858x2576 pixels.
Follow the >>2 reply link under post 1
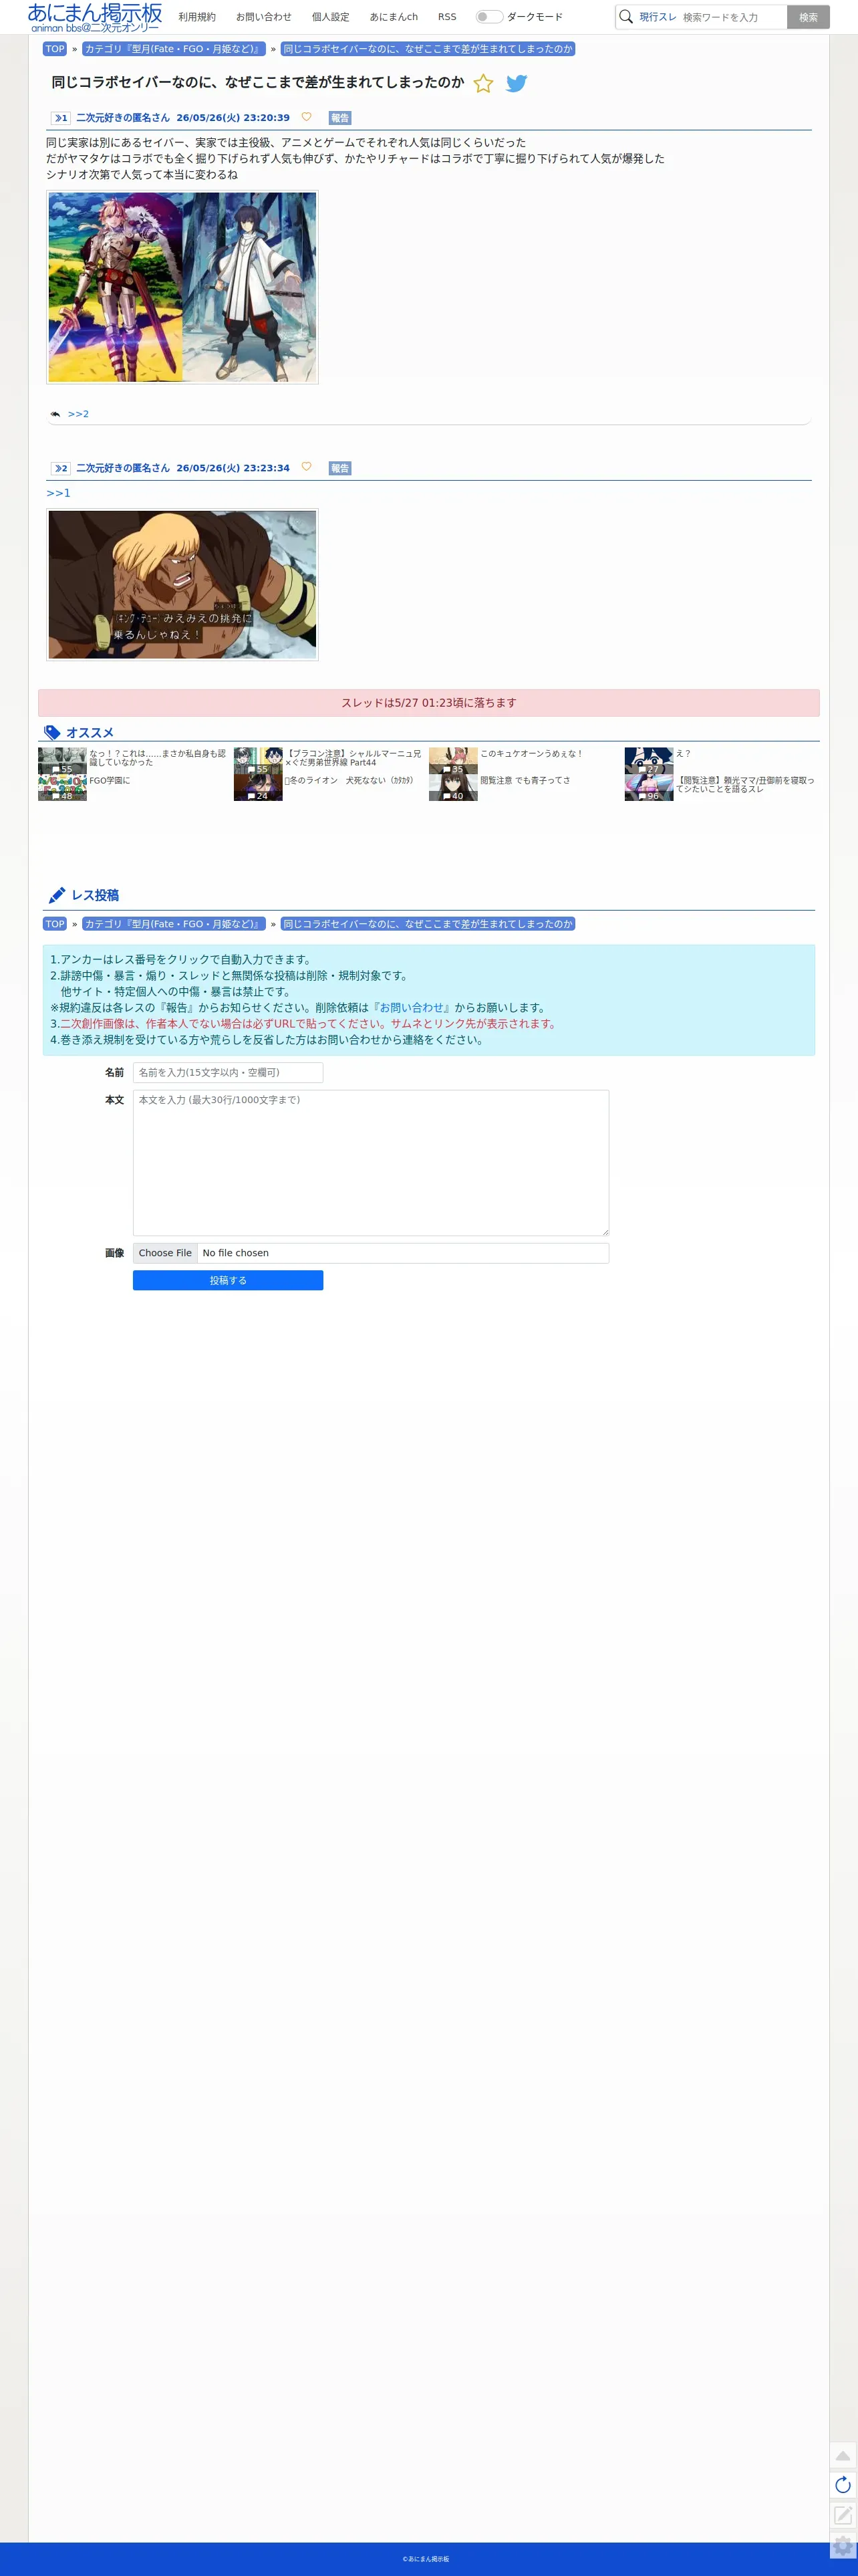(x=78, y=414)
